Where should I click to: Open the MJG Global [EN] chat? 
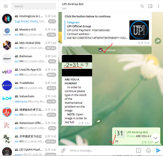pos(29,45)
